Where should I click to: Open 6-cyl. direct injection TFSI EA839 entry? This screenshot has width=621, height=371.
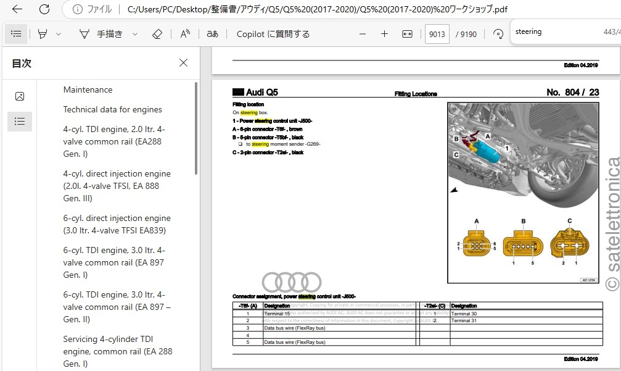coord(117,224)
